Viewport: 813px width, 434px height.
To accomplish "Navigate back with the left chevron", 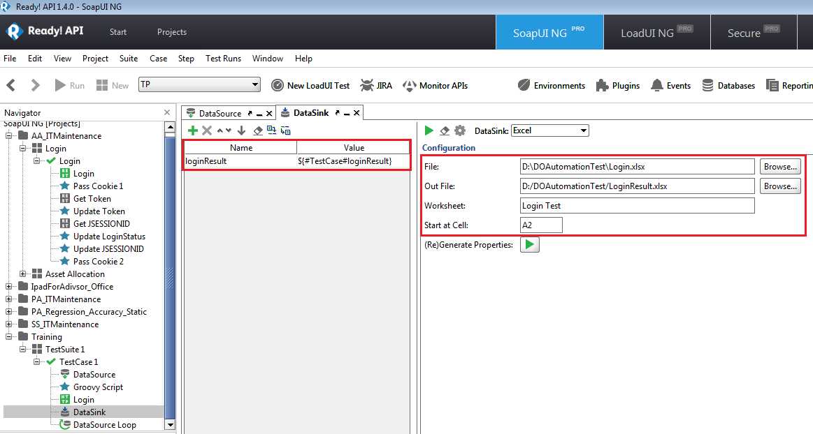I will (11, 85).
